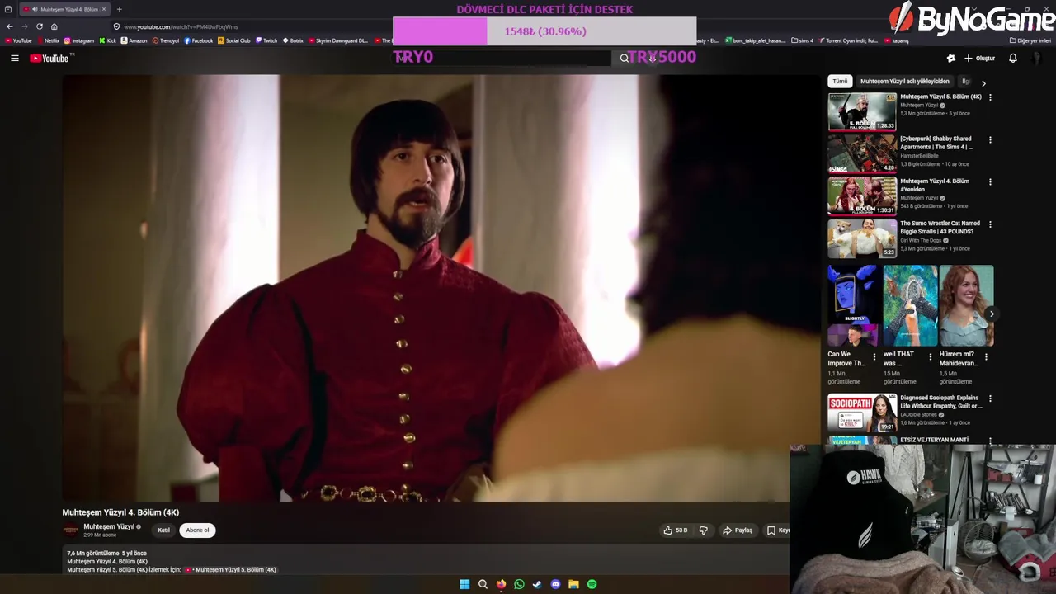Open options for Muhteşem Yüzyıl 5. Bölüm video

(990, 97)
